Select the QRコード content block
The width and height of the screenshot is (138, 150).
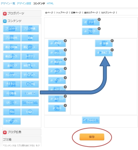point(12,103)
